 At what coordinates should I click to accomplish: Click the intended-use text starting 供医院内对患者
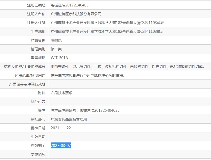[x=88, y=75]
